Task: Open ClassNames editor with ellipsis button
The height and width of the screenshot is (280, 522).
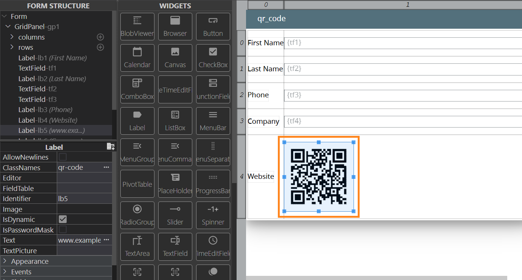Action: pos(106,167)
